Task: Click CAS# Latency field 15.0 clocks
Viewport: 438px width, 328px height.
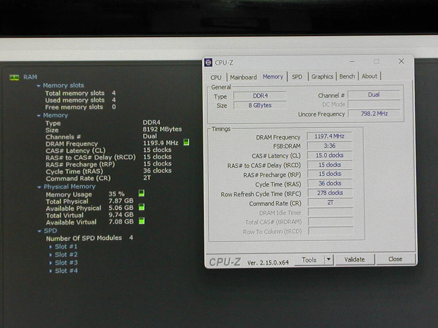Action: (x=330, y=155)
